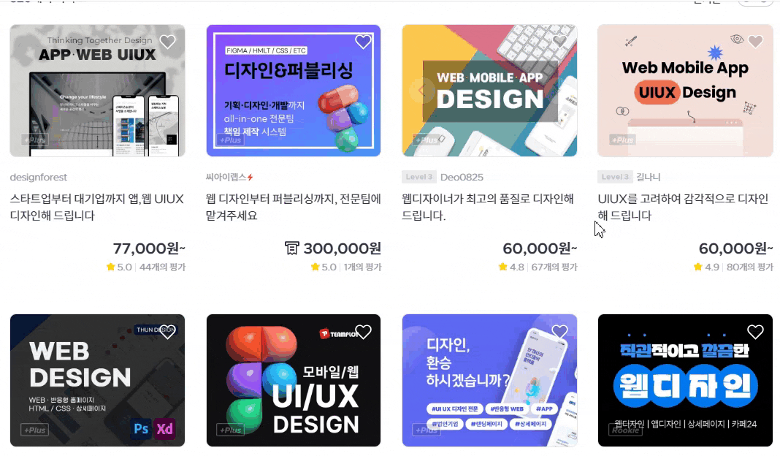Toggle heart on THUN DESIGN web design card
The height and width of the screenshot is (456, 780).
(x=168, y=332)
